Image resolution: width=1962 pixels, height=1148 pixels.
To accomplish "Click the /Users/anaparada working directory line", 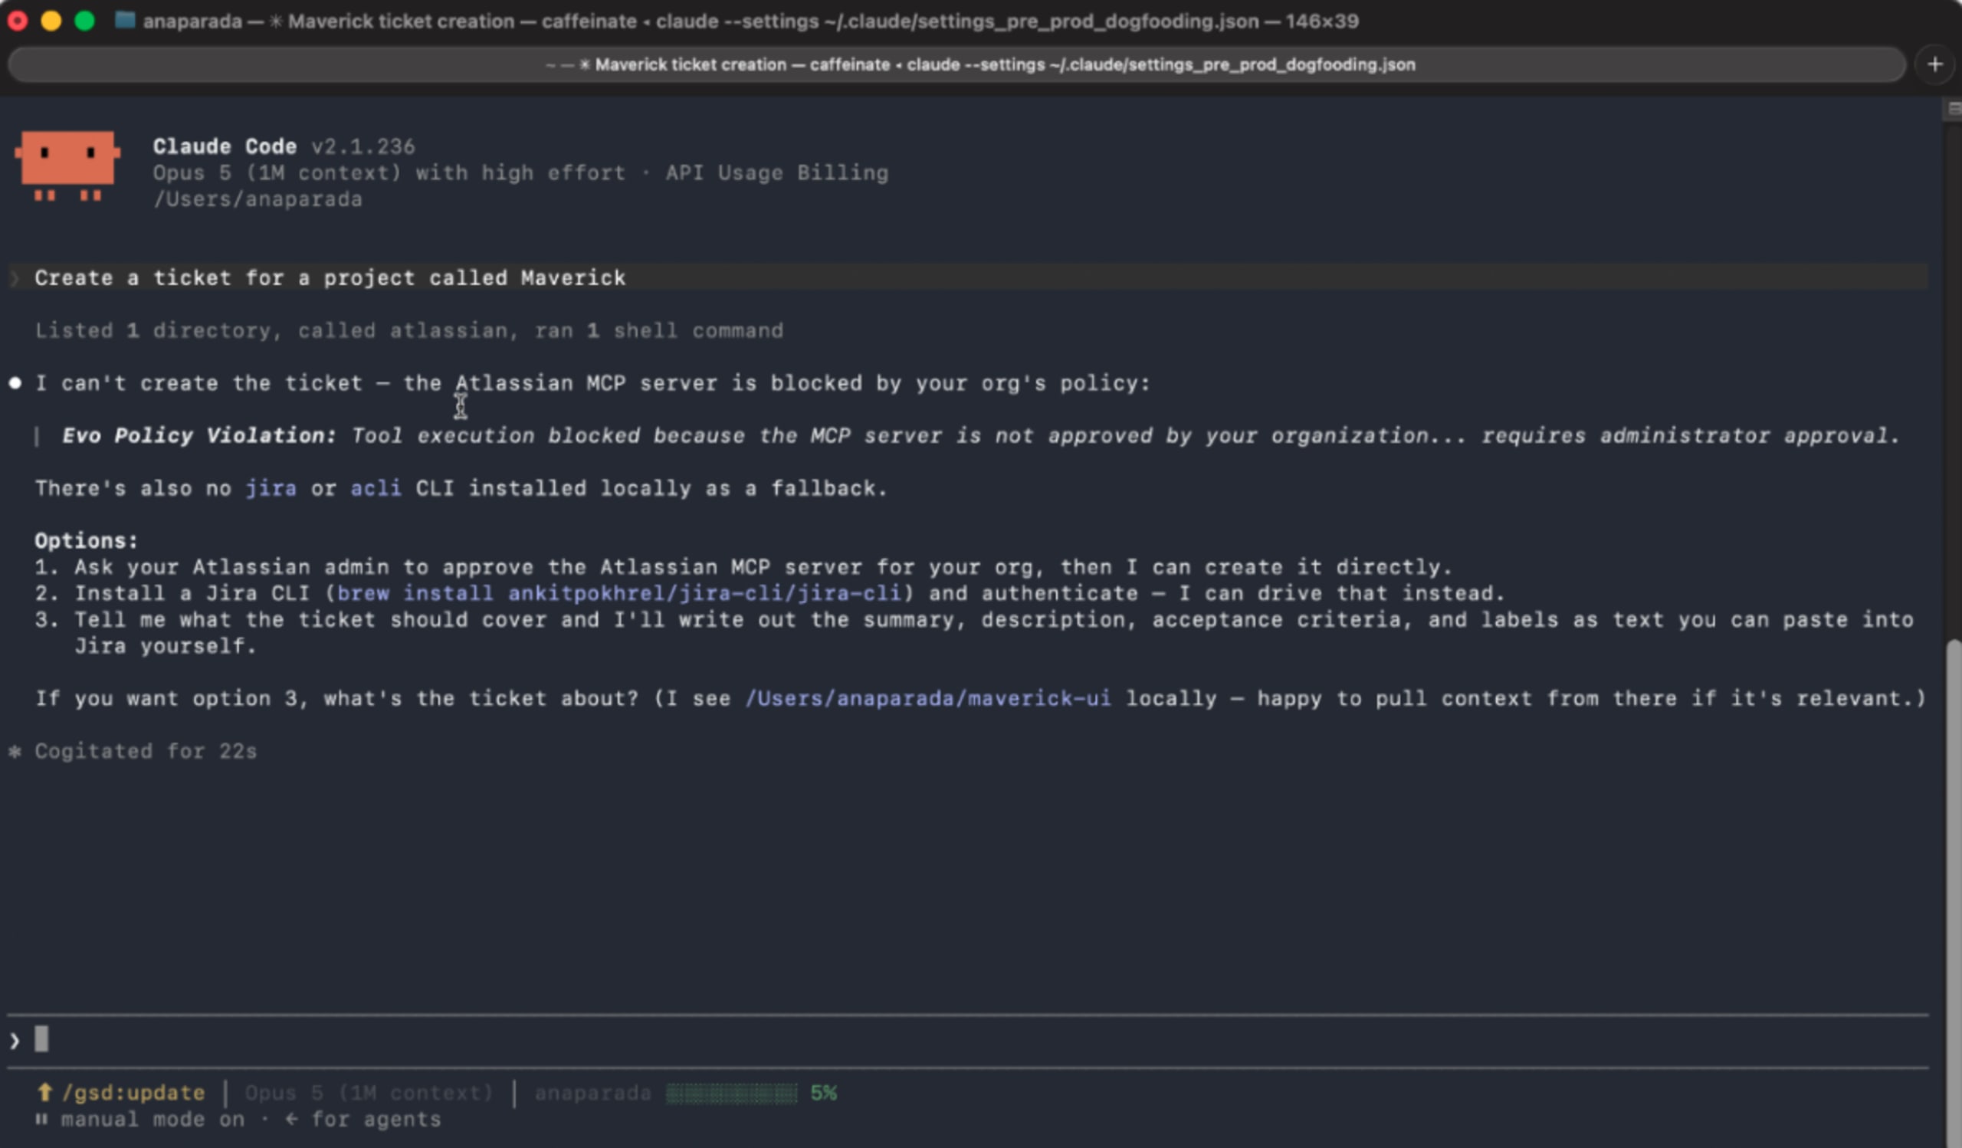I will 258,199.
